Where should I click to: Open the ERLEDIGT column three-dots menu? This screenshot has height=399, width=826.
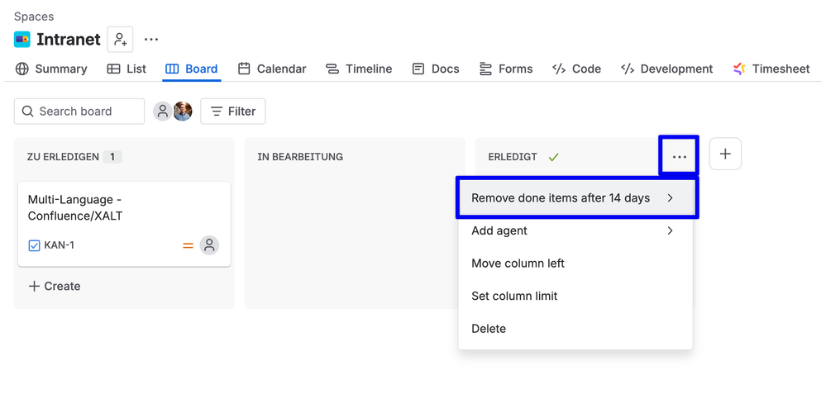coord(679,156)
